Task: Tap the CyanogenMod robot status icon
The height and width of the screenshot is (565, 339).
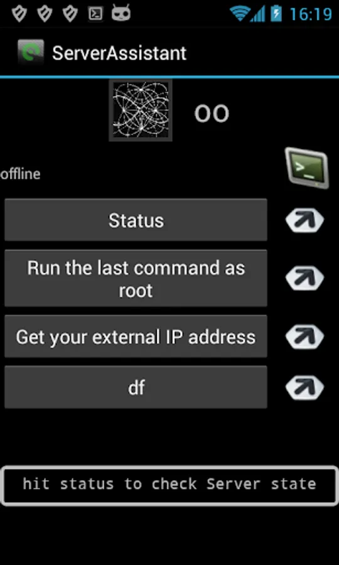Action: 121,13
